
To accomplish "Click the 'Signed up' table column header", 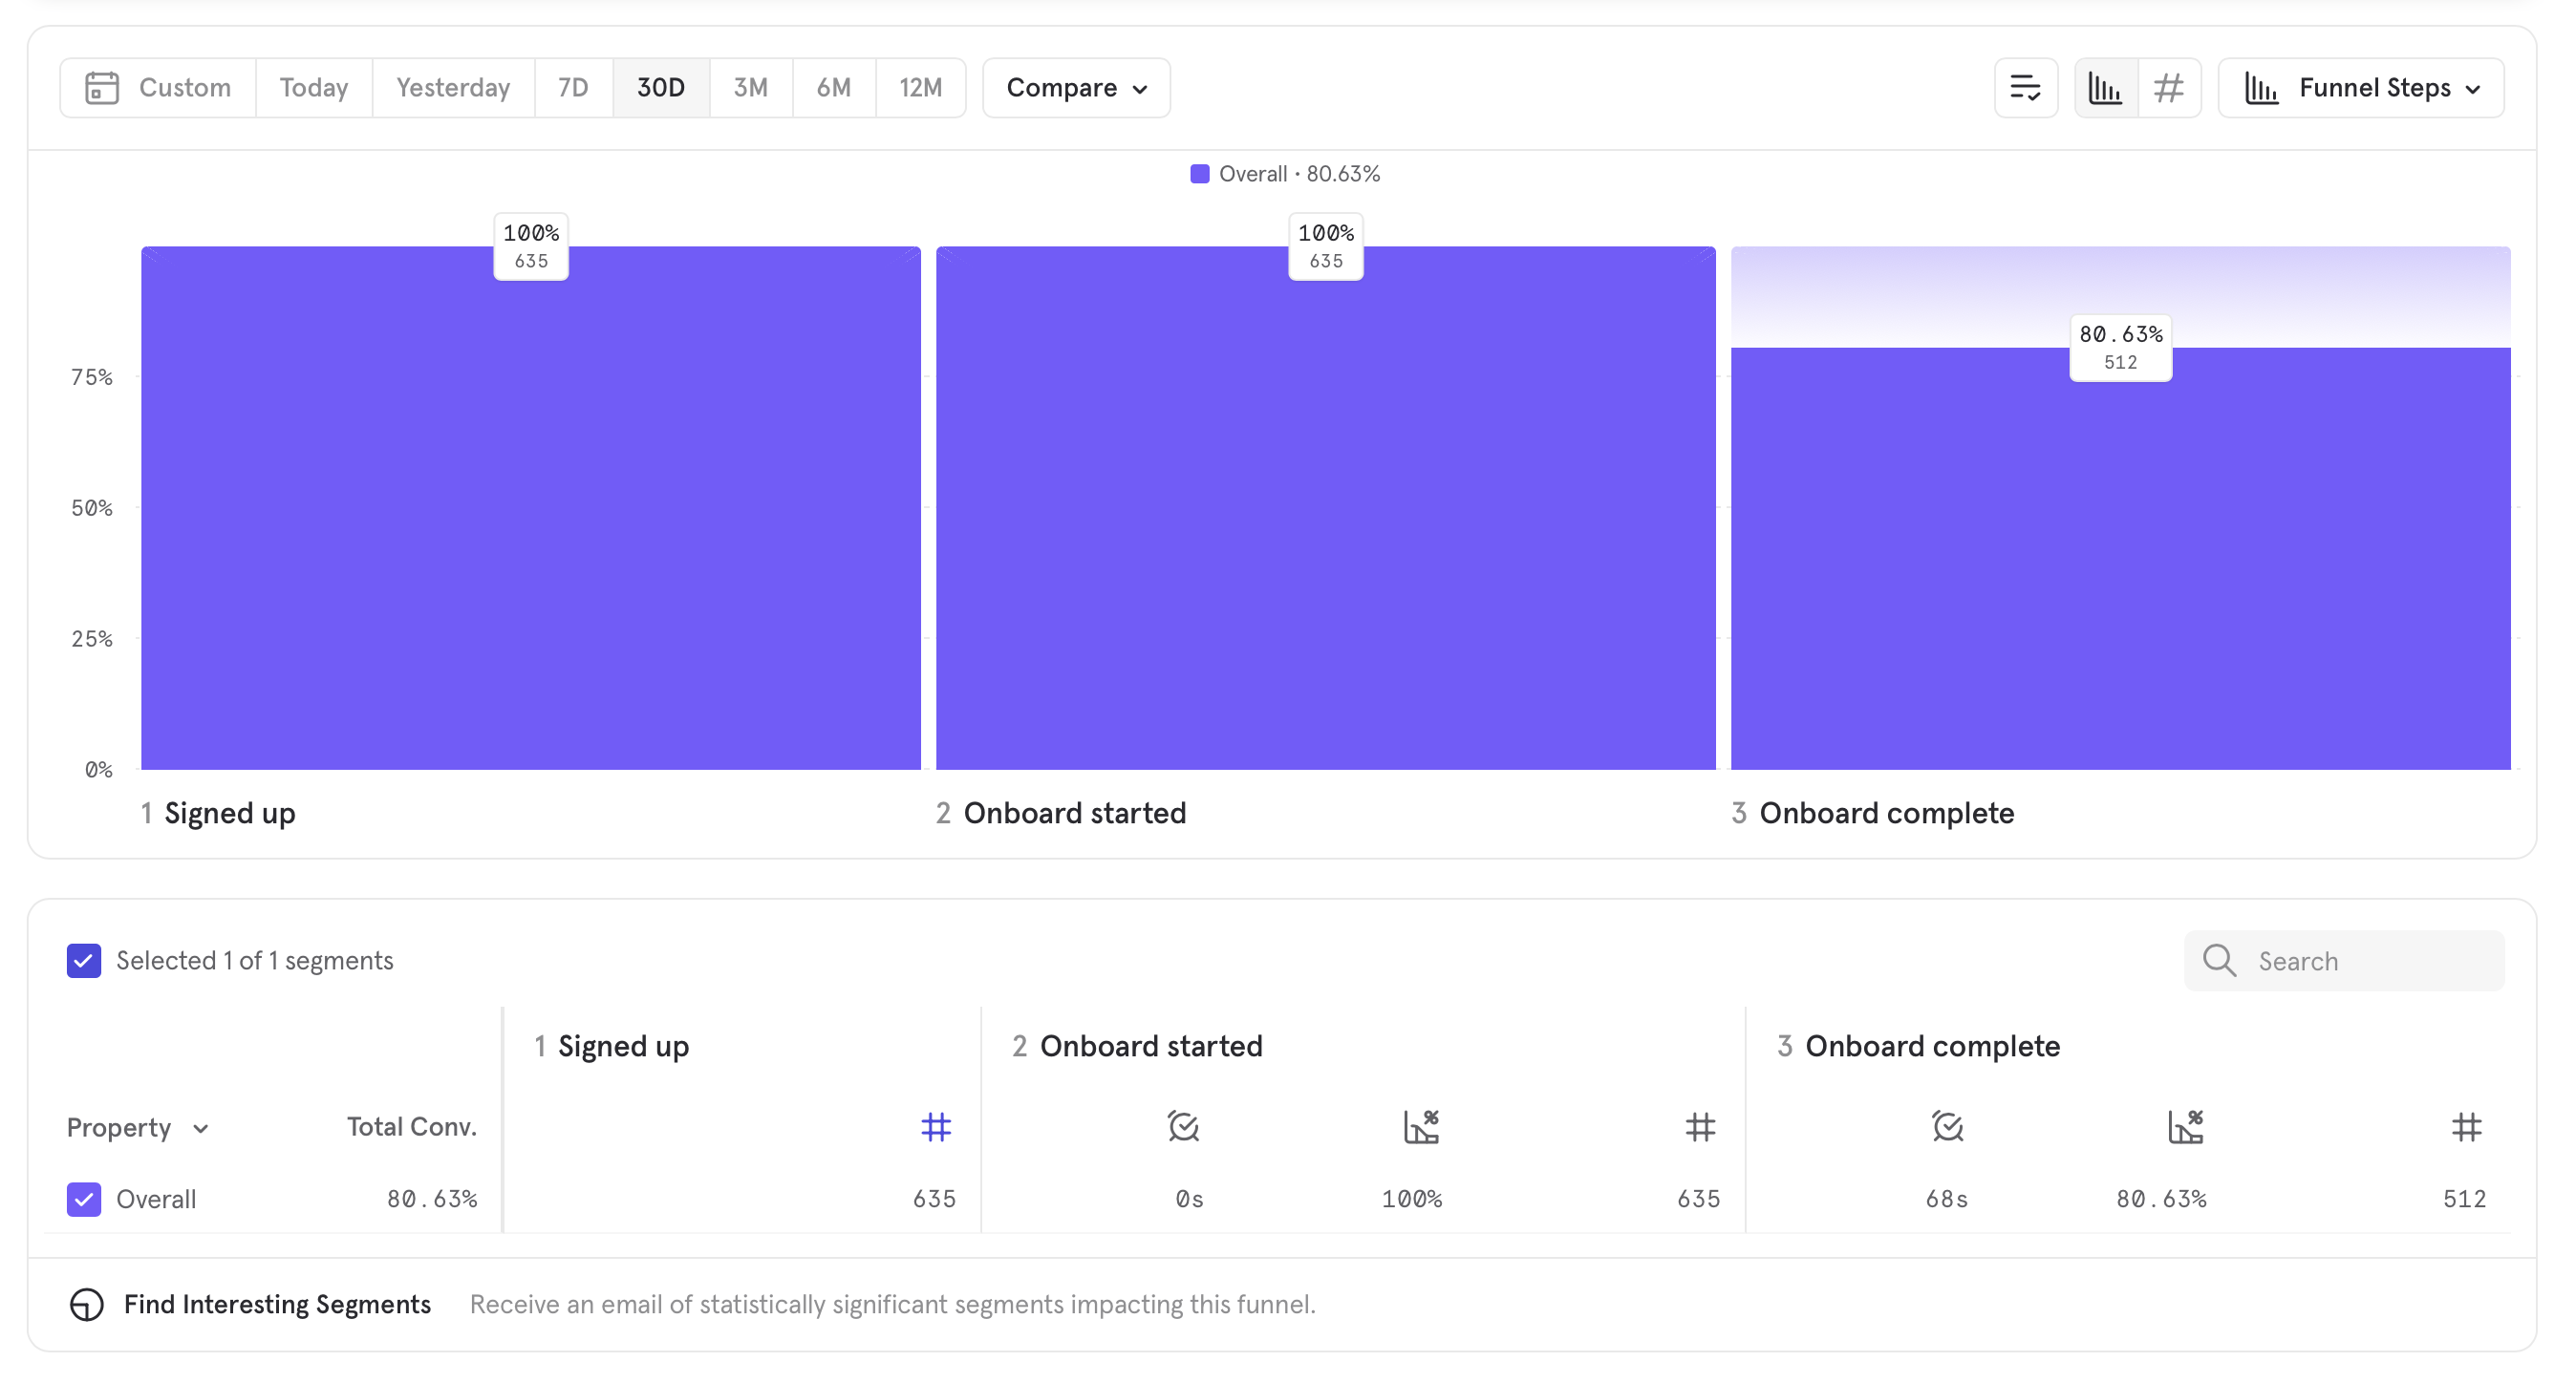I will point(612,1046).
